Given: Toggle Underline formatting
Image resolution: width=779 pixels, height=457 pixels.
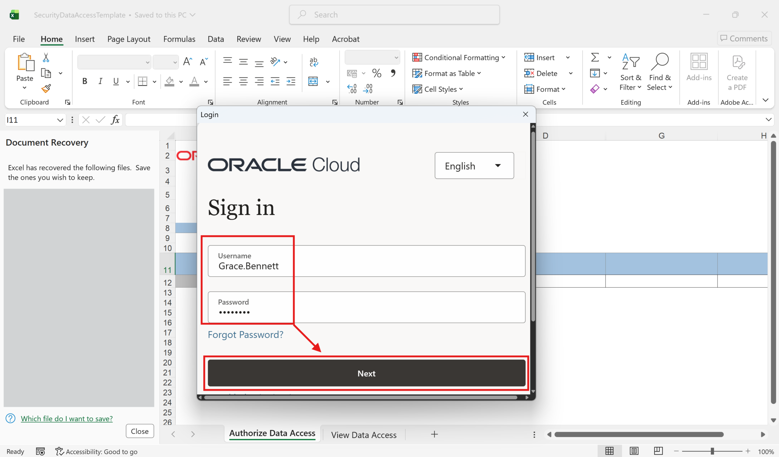Looking at the screenshot, I should click(x=116, y=81).
